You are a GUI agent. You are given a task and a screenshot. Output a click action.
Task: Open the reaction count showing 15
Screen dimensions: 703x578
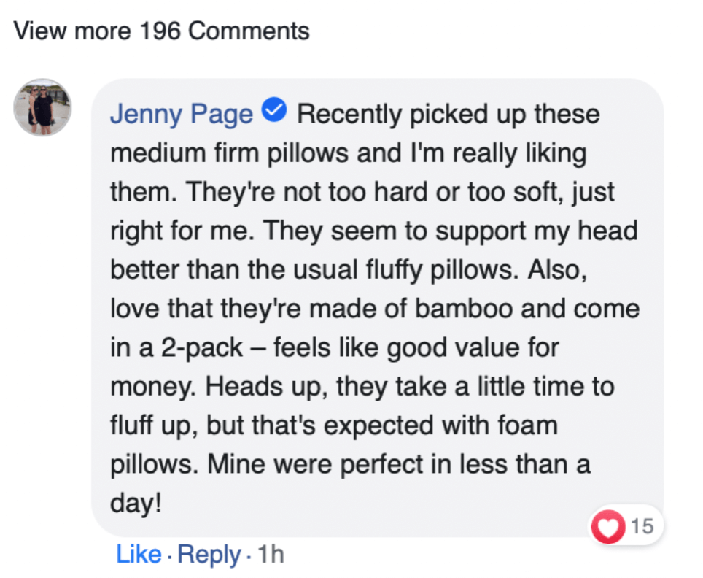[x=642, y=525]
